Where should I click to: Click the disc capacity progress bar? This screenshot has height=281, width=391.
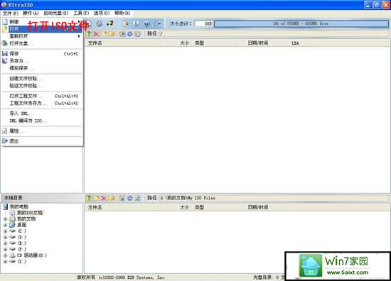301,23
